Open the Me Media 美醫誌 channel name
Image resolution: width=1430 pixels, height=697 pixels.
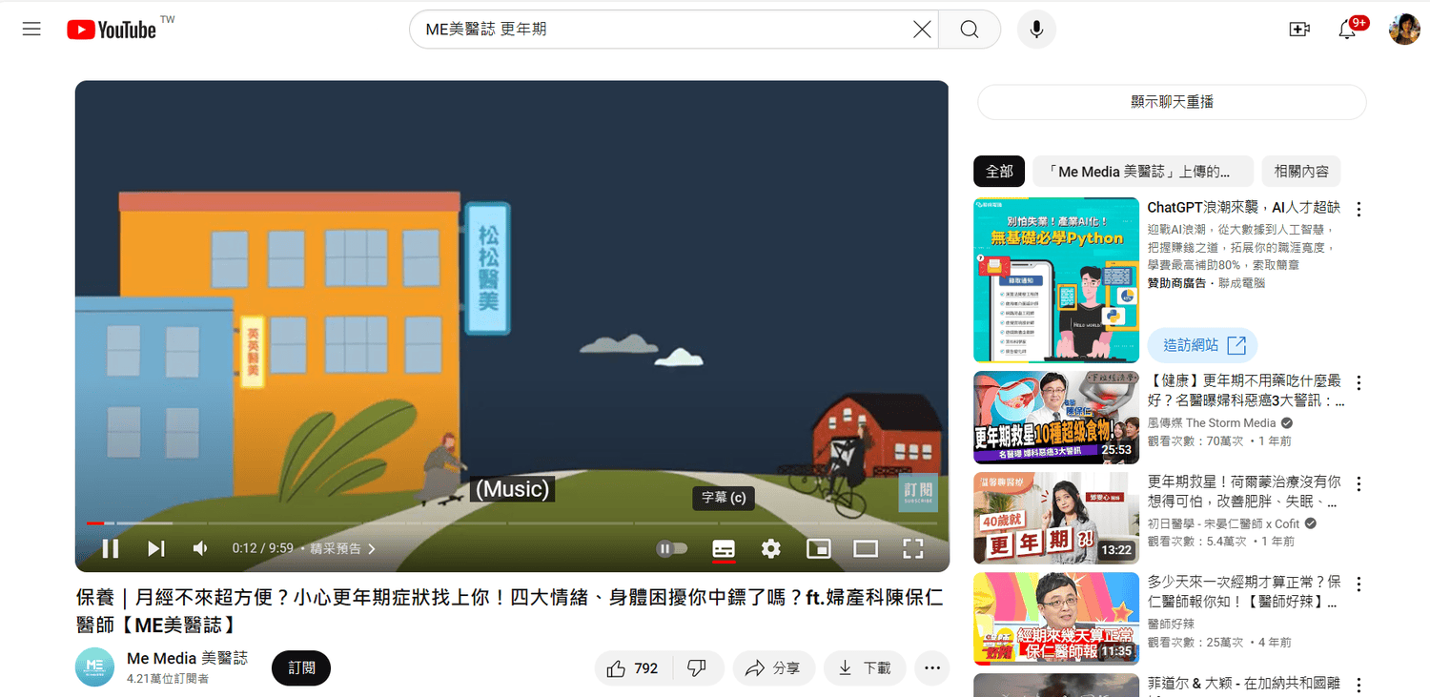click(187, 658)
